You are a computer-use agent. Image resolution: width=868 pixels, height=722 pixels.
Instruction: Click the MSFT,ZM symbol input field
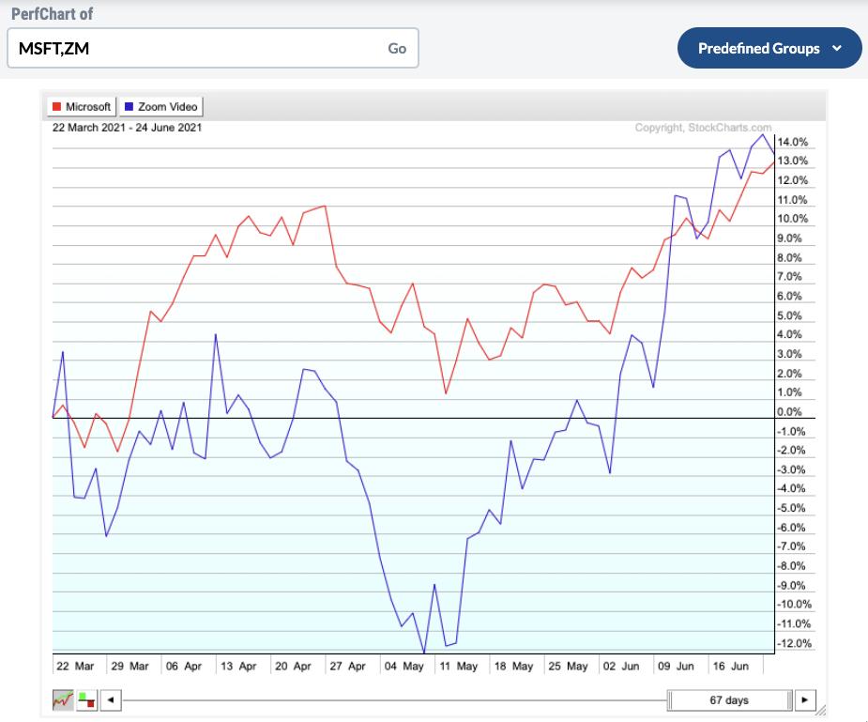click(213, 48)
